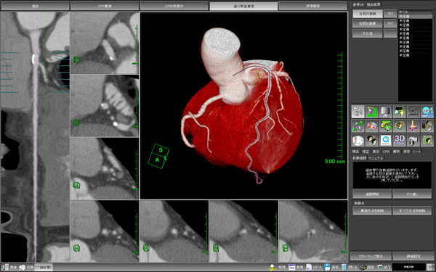This screenshot has width=436, height=272.
Task: Click the その他 vessel button
Action: [367, 33]
